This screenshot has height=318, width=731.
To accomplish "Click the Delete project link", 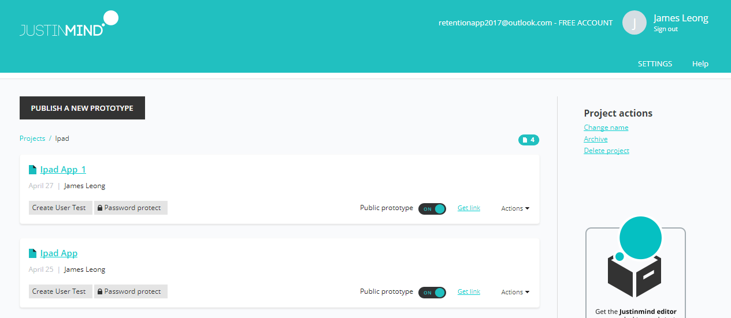I will point(606,151).
